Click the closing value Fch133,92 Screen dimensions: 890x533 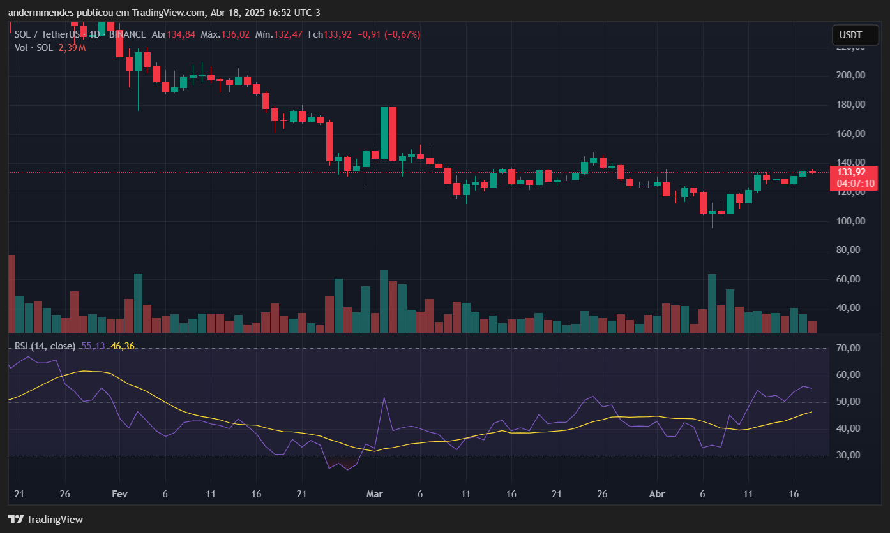click(329, 34)
